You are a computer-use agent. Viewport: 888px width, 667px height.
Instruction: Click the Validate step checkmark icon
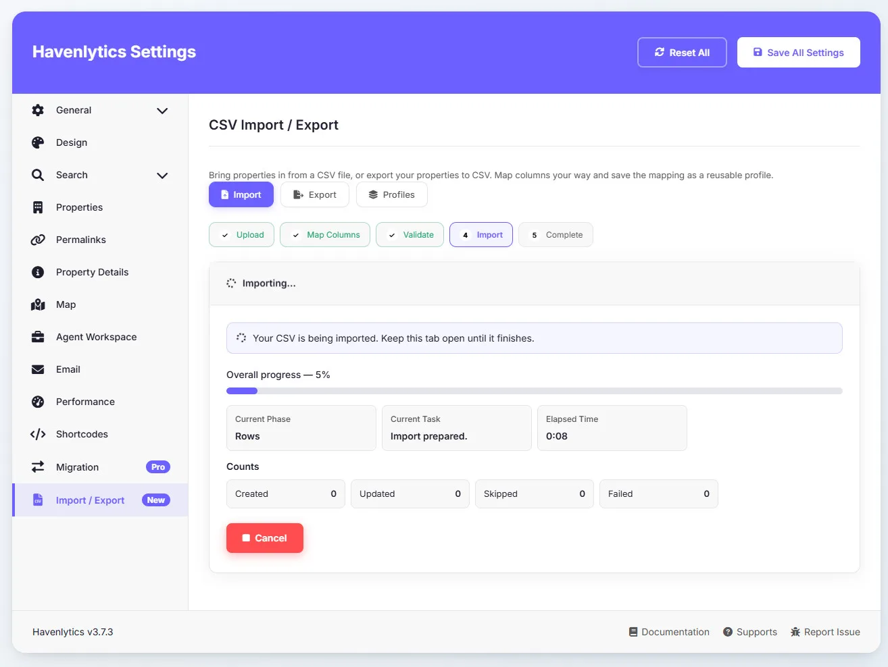(392, 235)
